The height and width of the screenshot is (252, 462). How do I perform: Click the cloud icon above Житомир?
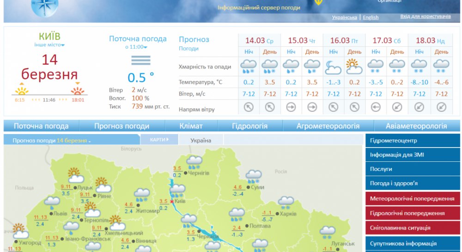pyautogui.click(x=142, y=195)
